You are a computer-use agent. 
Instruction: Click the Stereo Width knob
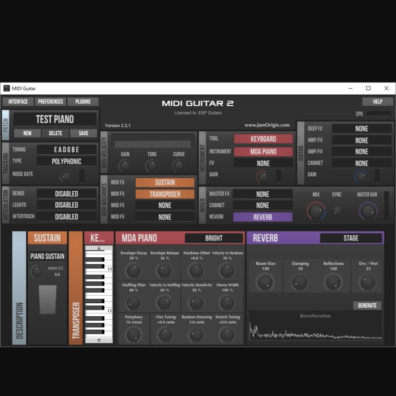pos(227,303)
